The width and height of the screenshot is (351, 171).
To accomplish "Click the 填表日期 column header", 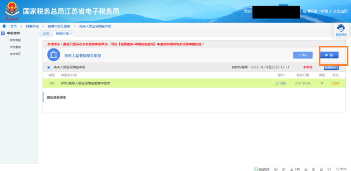I will pyautogui.click(x=303, y=75).
